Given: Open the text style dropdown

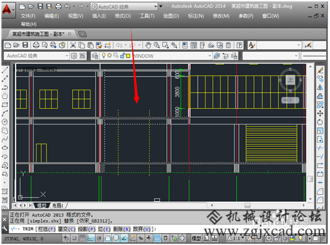Looking at the screenshot, I should 279,45.
